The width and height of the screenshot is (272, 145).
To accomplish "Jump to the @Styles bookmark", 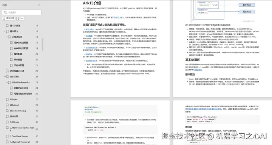I will [14, 100].
